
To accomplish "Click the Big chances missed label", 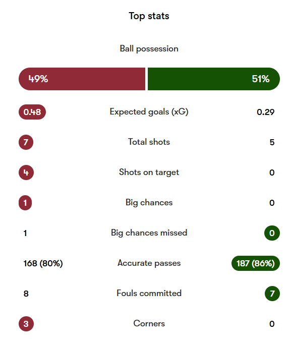I will (149, 233).
